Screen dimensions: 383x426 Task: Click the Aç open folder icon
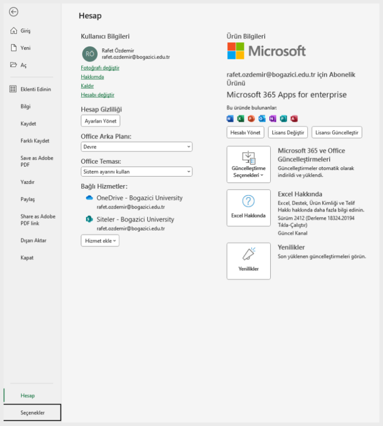click(x=13, y=65)
